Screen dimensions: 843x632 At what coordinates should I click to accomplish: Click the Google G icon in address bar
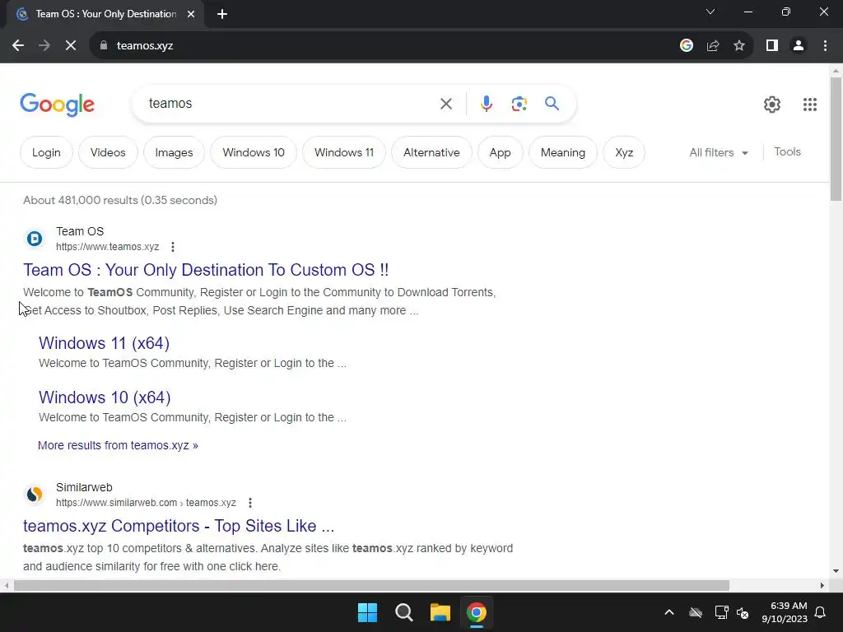tap(686, 46)
